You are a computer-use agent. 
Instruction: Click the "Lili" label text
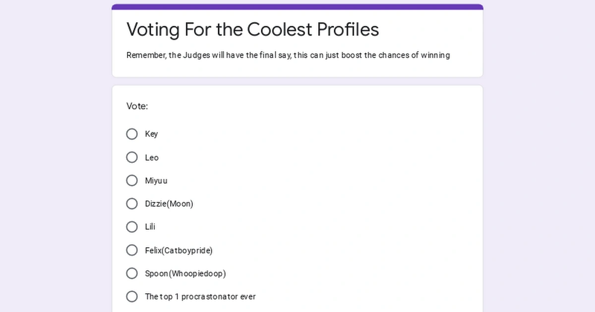(x=149, y=227)
